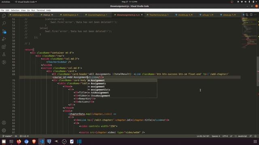Open the View menu
This screenshot has height=145, width=259.
(x=23, y=10)
